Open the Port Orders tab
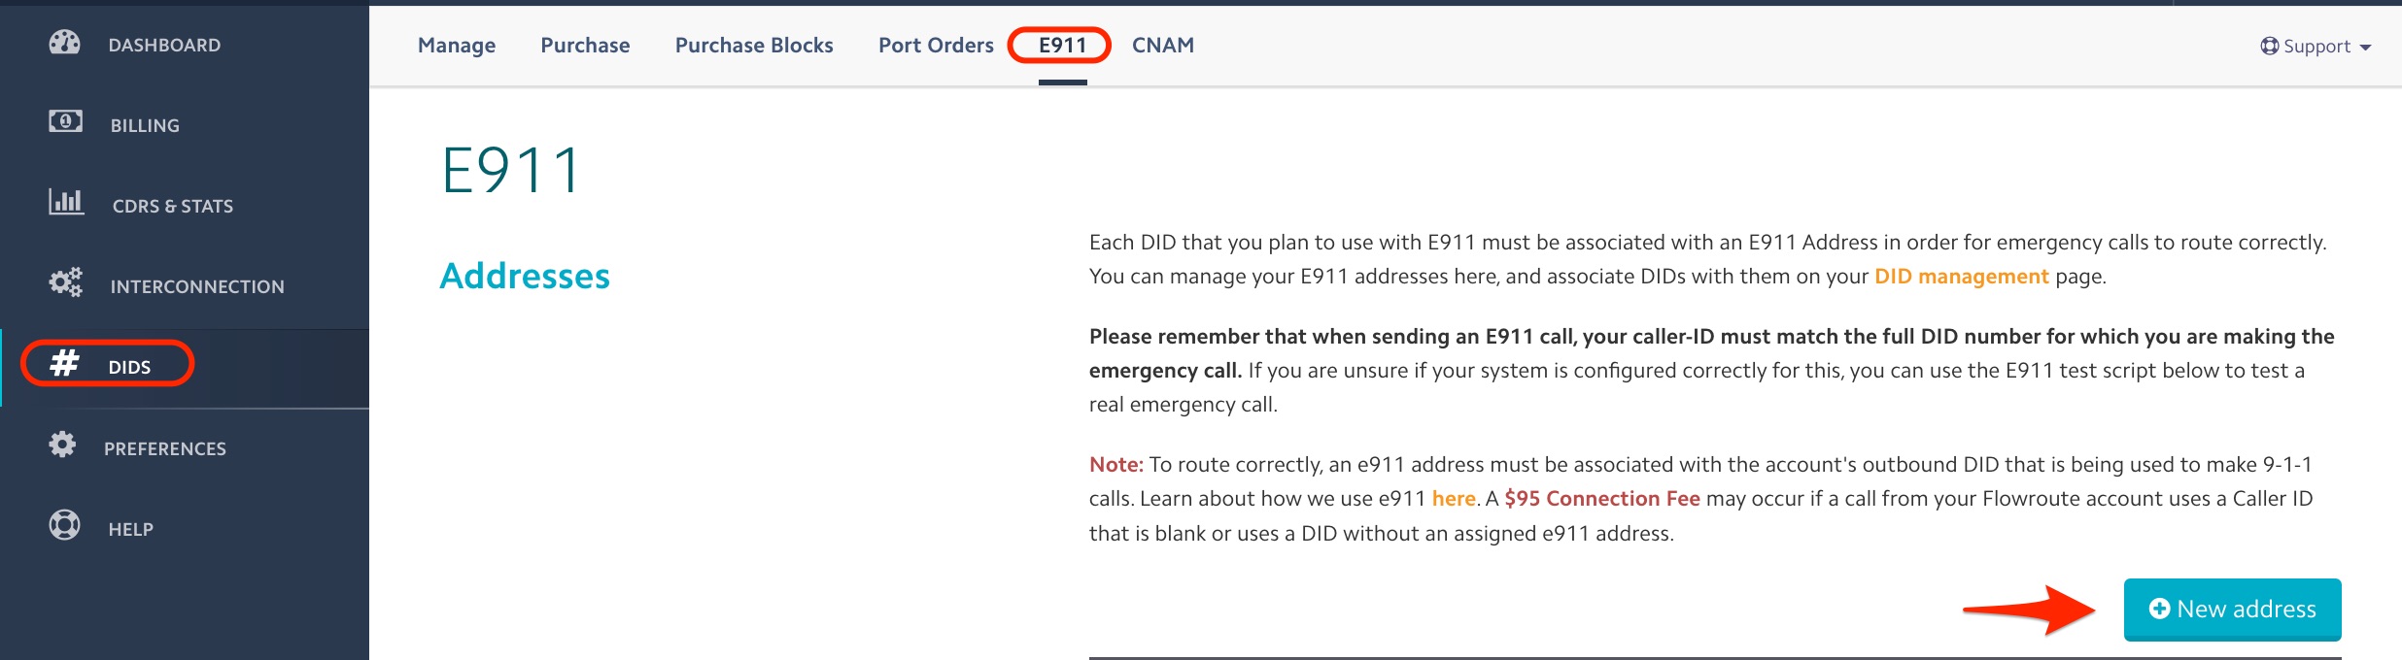The image size is (2402, 660). point(936,46)
